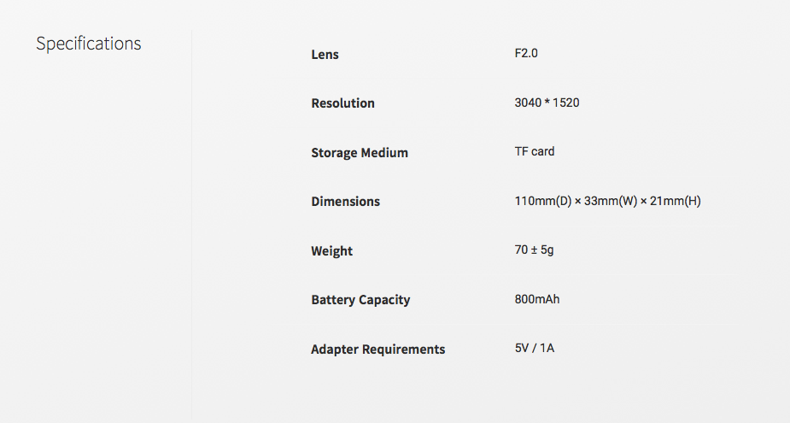790x423 pixels.
Task: Click the 21mm(H) height text
Action: (x=676, y=201)
